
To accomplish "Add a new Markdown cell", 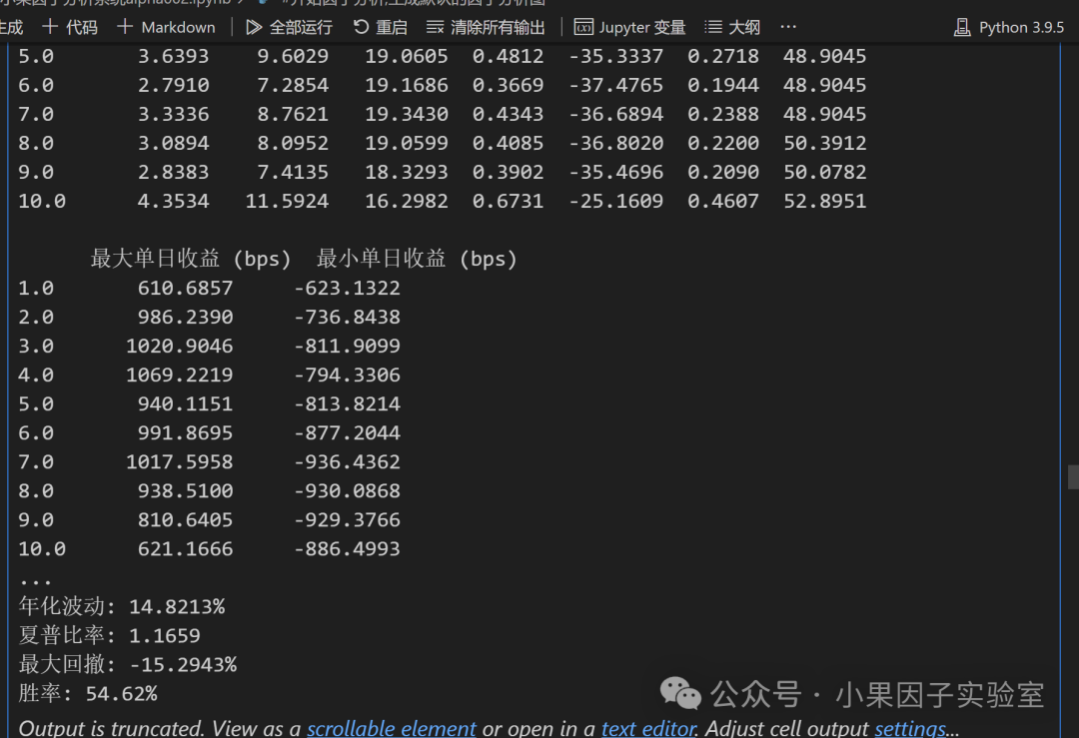I will pos(166,28).
